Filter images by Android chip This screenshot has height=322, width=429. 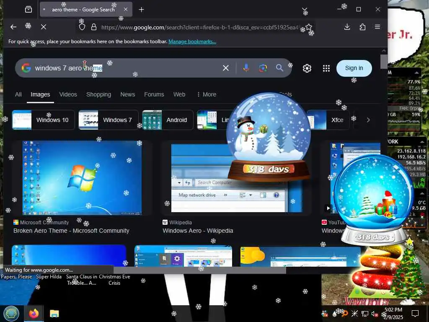coord(168,120)
